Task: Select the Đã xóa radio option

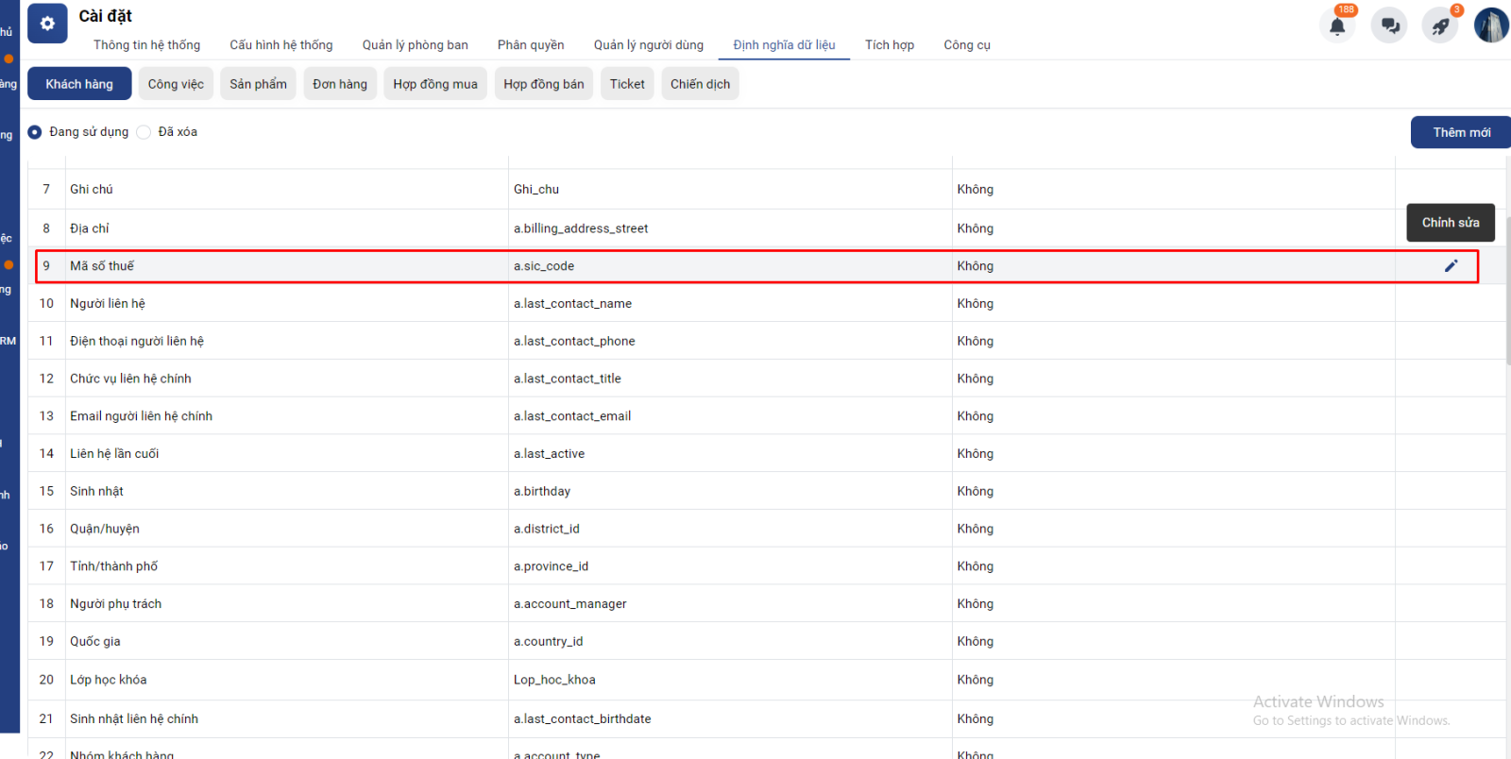Action: coord(144,132)
